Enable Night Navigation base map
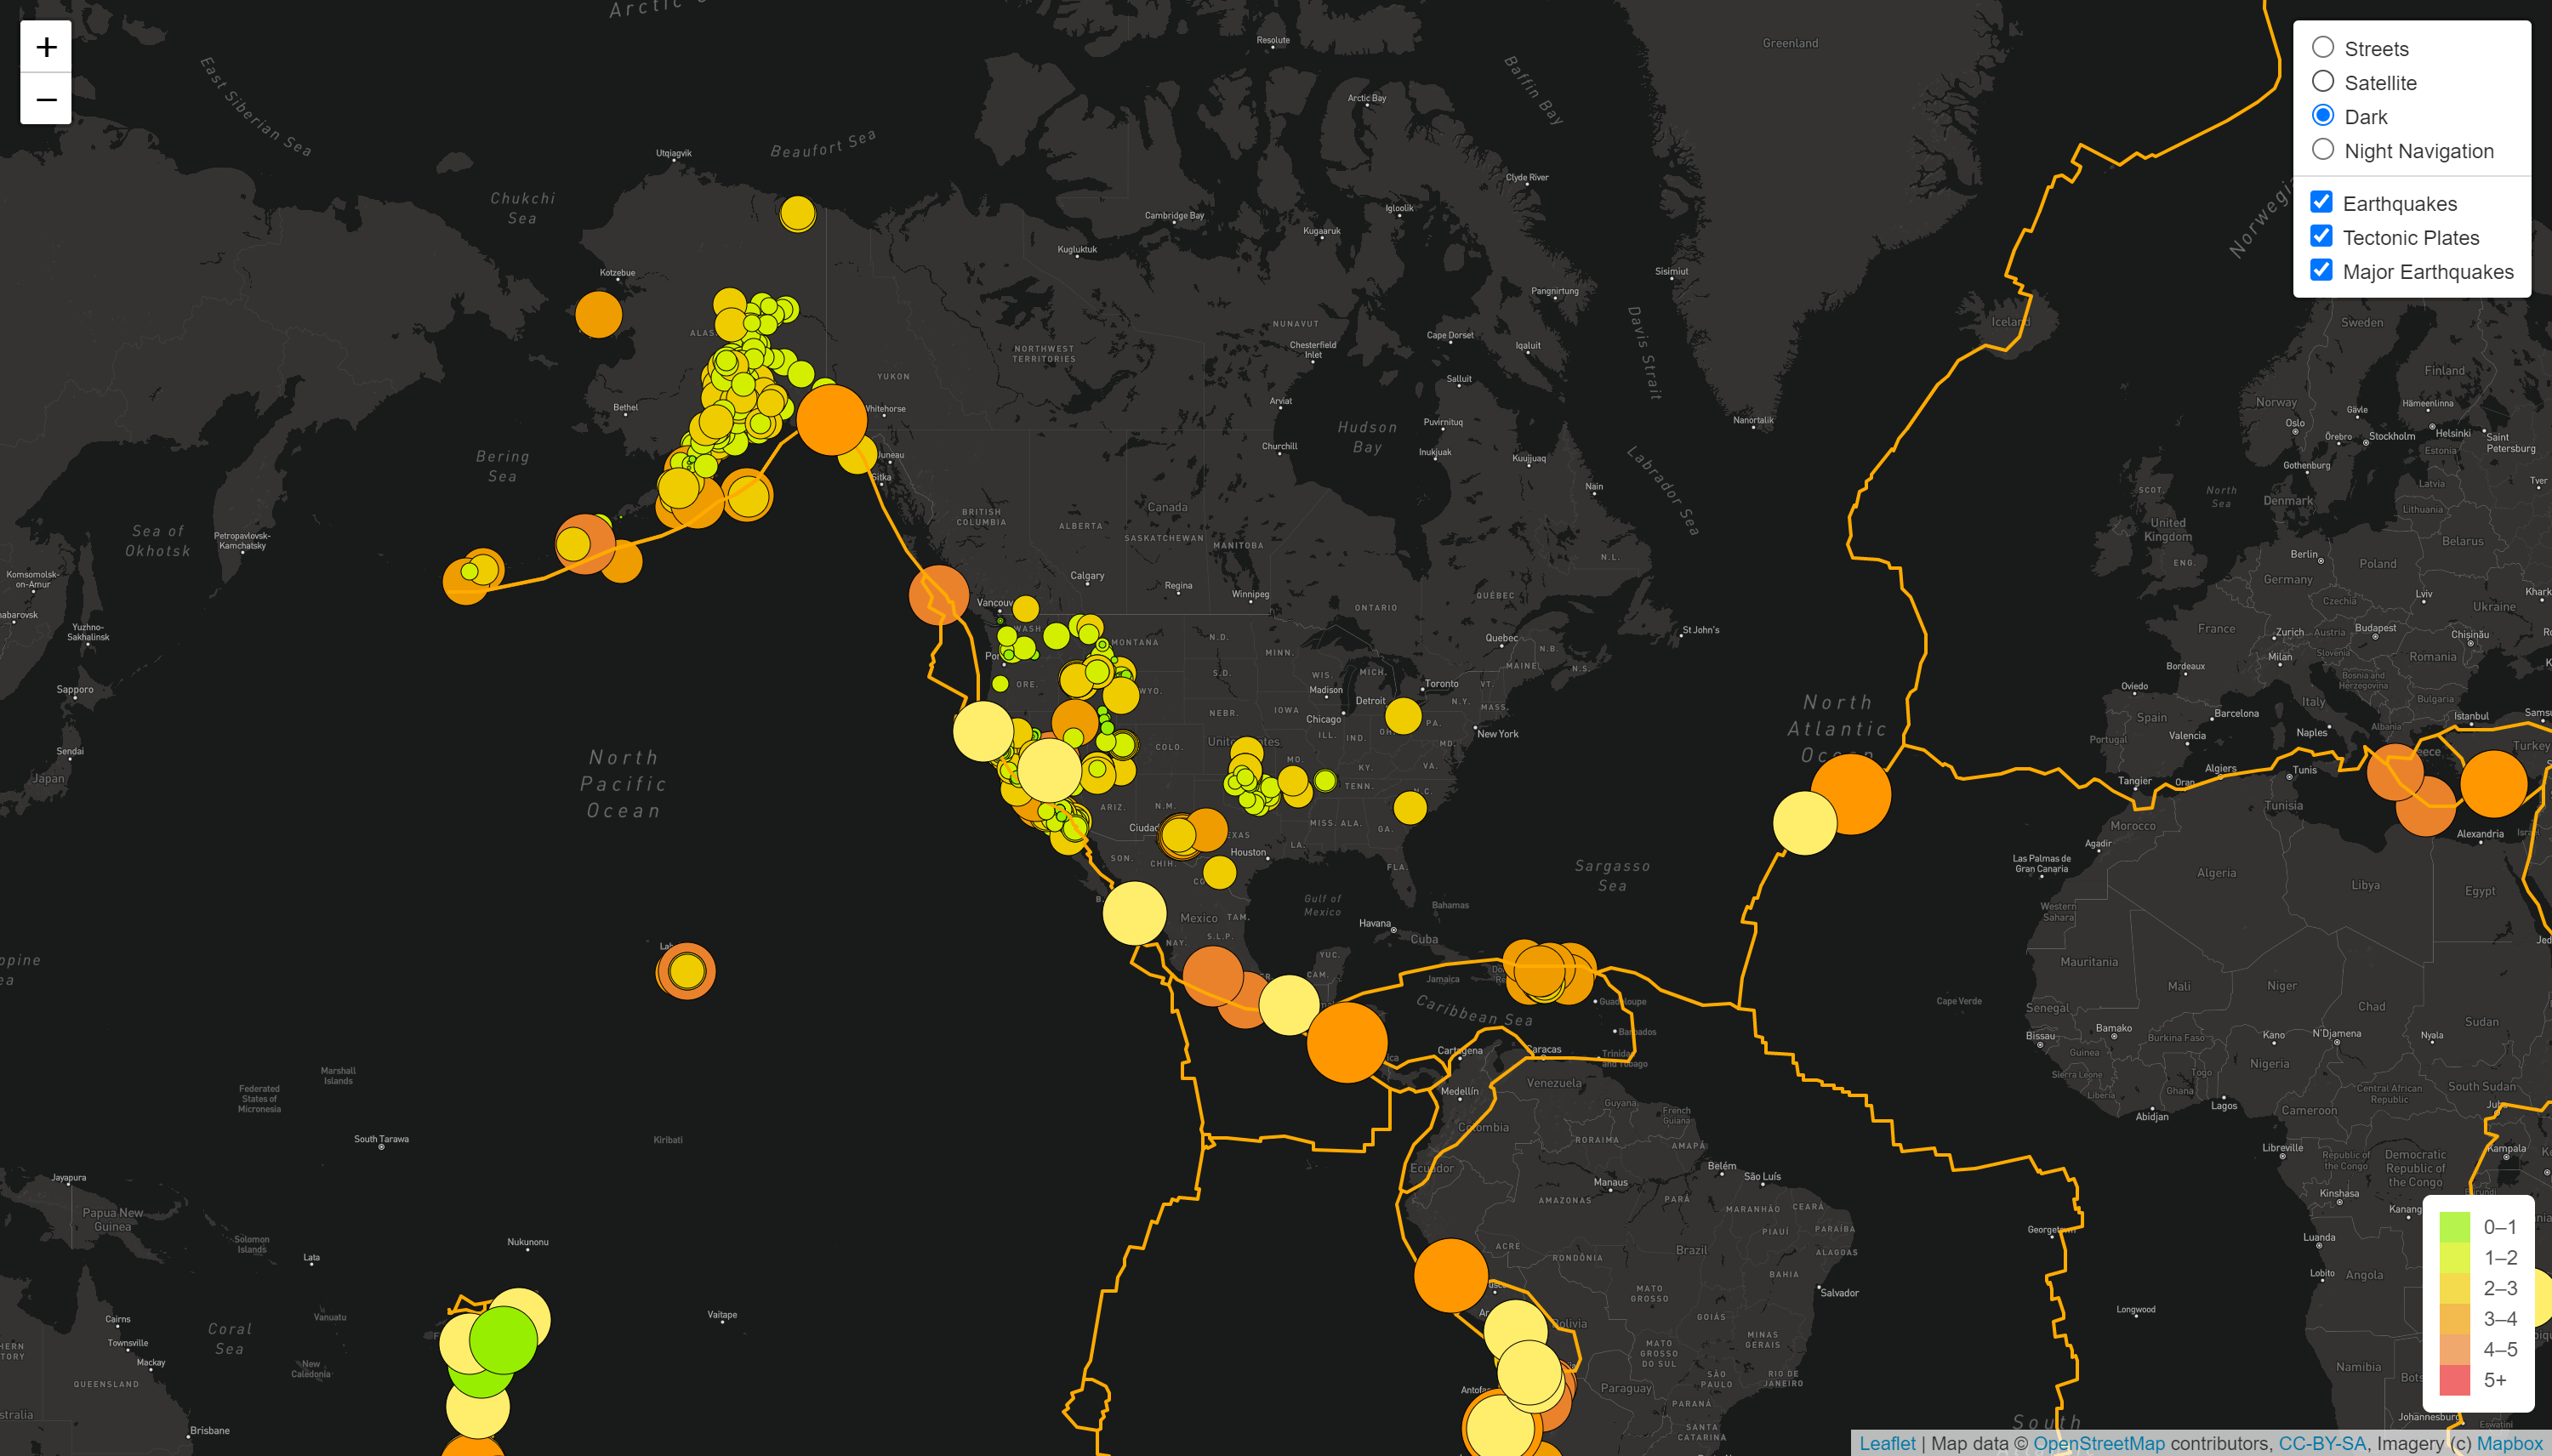2552x1456 pixels. click(x=2322, y=148)
